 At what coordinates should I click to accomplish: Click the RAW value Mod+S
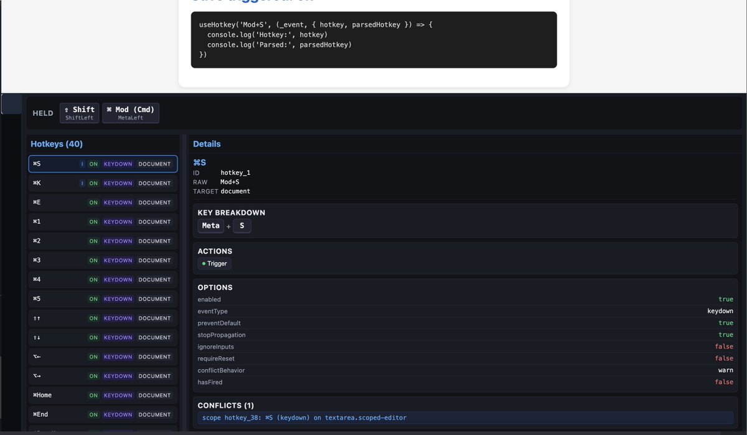(230, 182)
